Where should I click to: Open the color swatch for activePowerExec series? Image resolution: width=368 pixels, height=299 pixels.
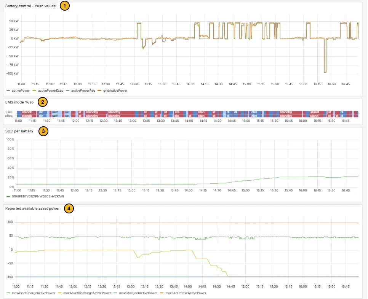point(34,91)
